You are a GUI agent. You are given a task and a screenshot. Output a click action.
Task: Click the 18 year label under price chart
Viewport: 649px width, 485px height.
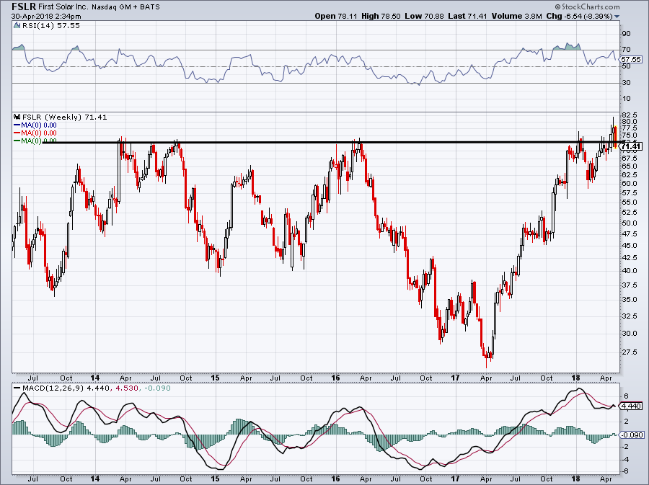click(x=575, y=378)
